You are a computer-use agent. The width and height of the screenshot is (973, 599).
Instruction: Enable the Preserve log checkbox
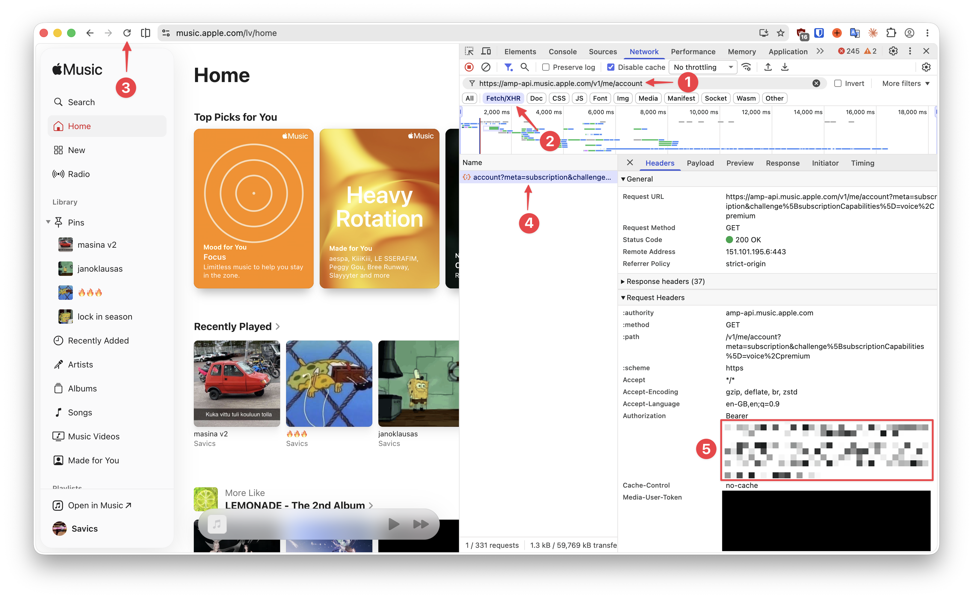546,67
